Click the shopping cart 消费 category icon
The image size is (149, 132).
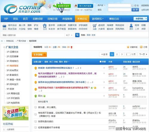(x=94, y=26)
